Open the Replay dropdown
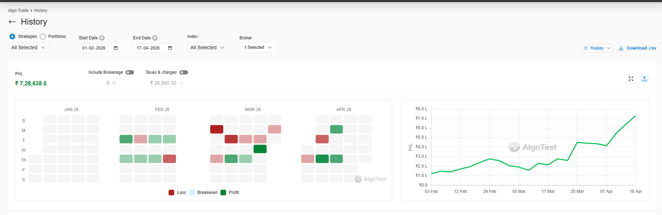The image size is (662, 215). click(596, 48)
